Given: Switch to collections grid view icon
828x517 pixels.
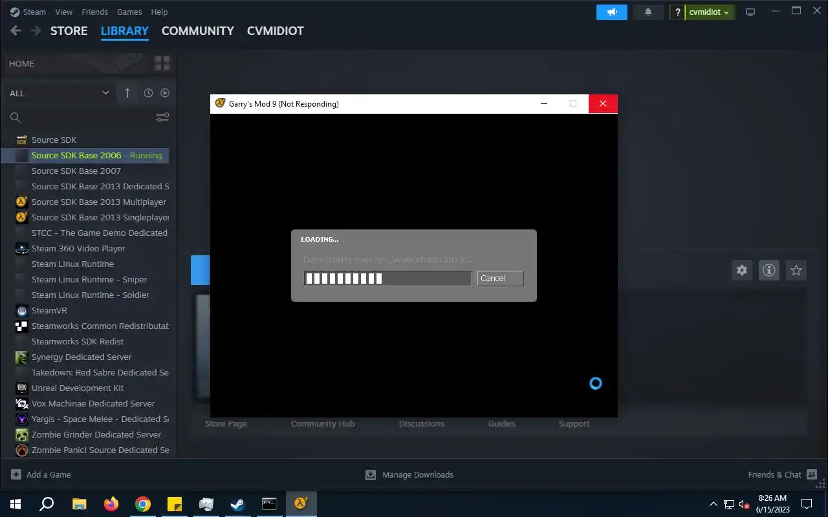Looking at the screenshot, I should [162, 63].
